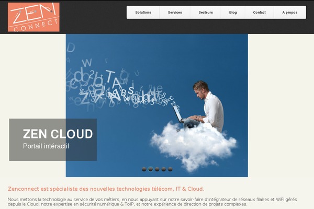Open the A propos page
The width and height of the screenshot is (314, 209).
click(x=290, y=13)
